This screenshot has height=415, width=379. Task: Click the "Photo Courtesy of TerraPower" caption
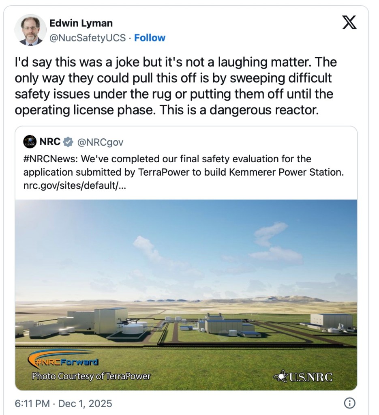pyautogui.click(x=91, y=376)
